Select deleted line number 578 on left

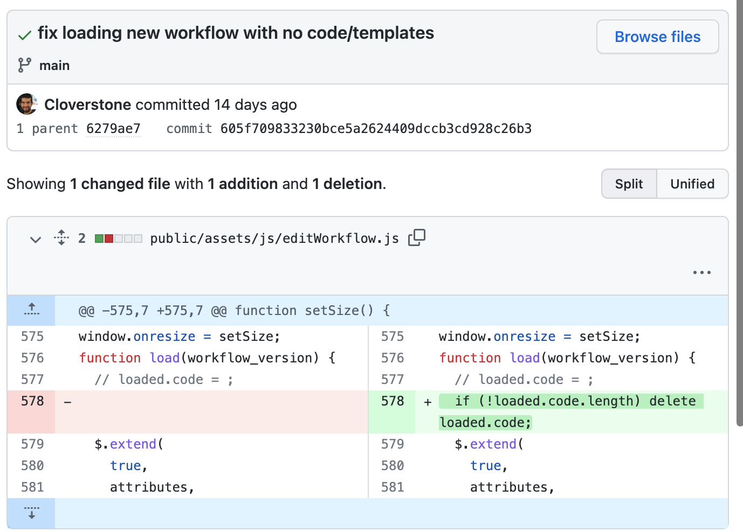tap(32, 401)
